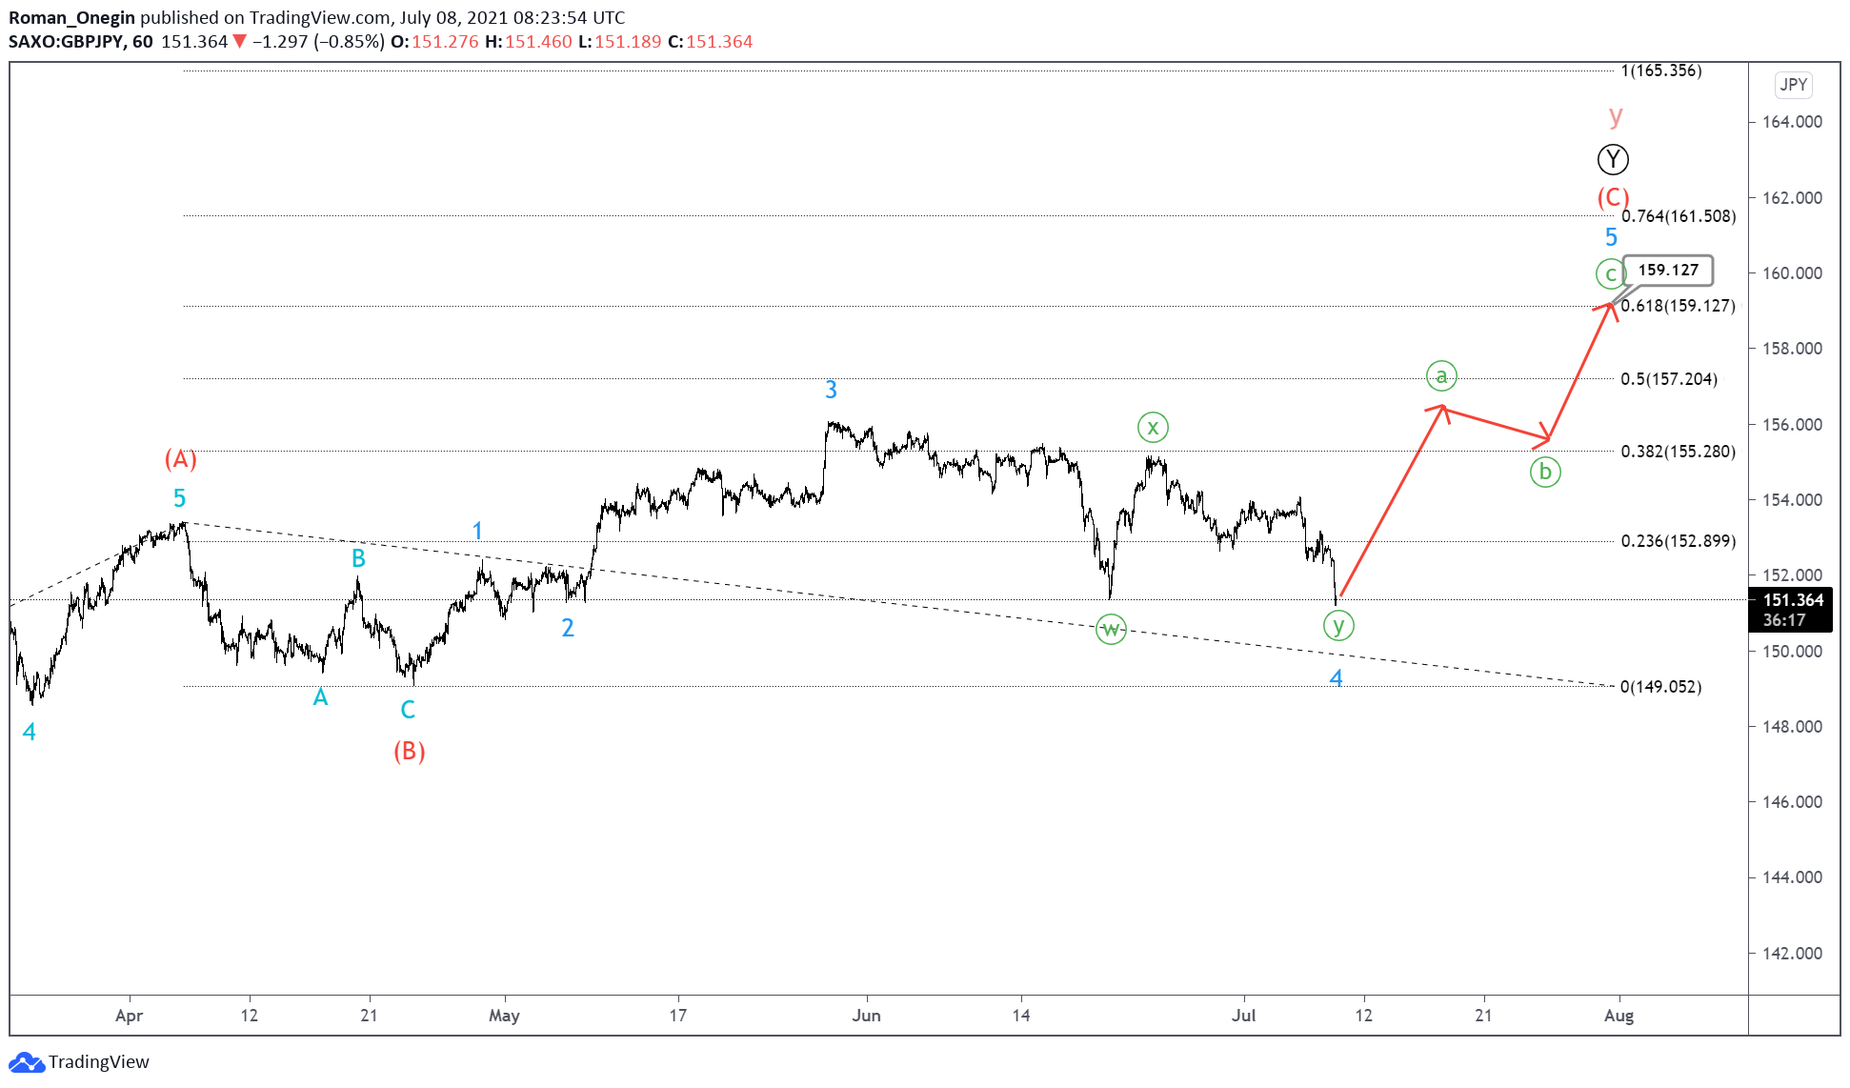Click the red (A) wave label
This screenshot has height=1088, width=1850.
[x=181, y=459]
